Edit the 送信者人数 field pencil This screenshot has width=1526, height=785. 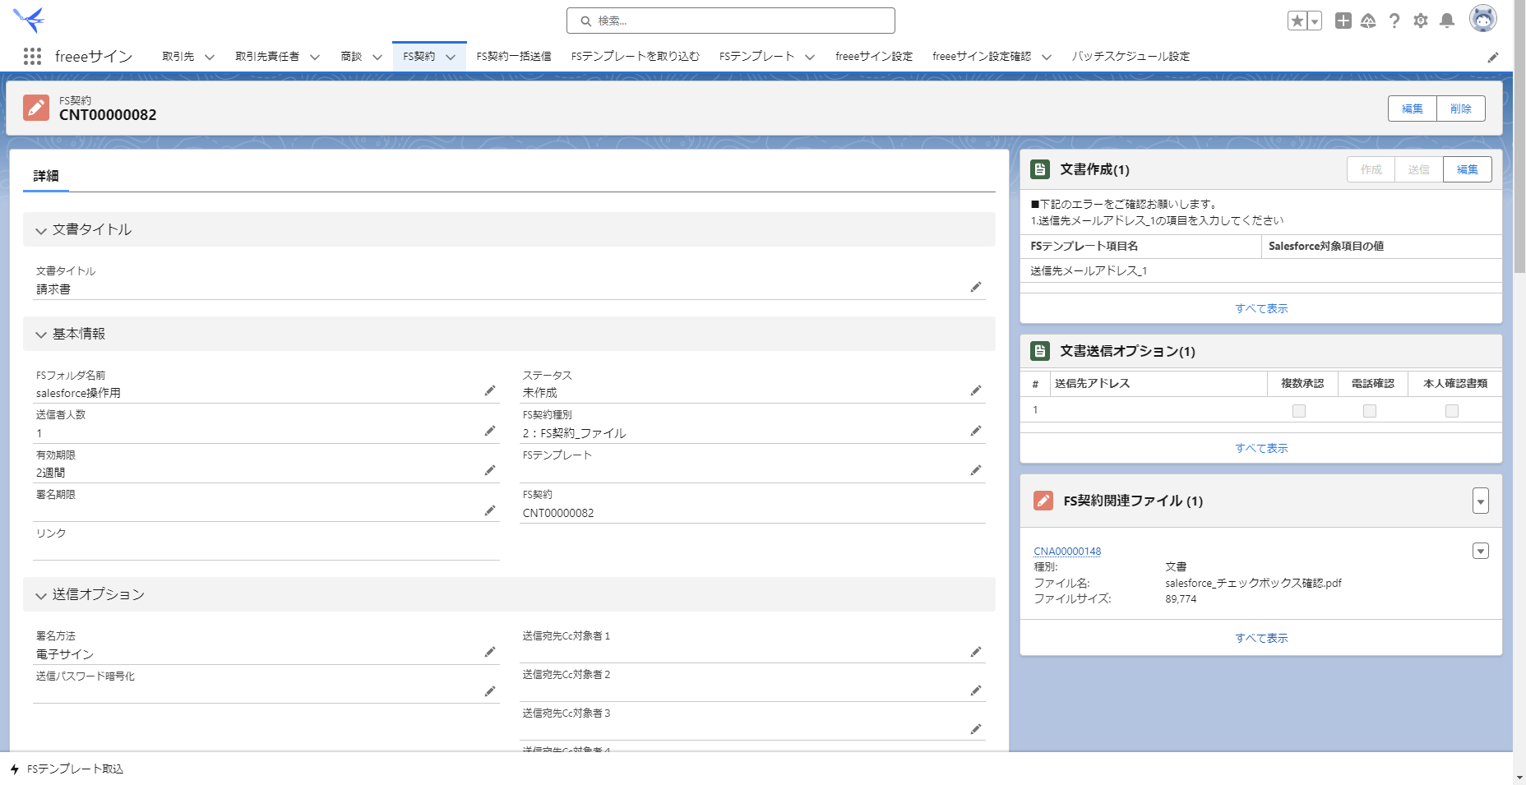click(x=490, y=431)
